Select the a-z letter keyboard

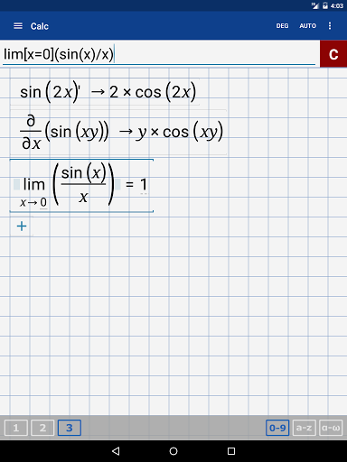[304, 428]
